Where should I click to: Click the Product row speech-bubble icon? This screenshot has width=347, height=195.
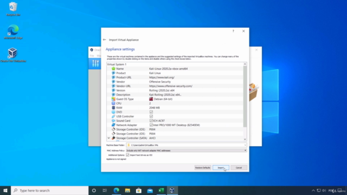coord(113,73)
